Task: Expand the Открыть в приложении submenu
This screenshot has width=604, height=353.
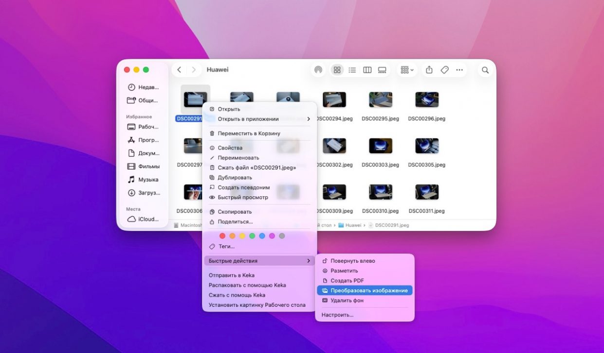Action: [259, 119]
